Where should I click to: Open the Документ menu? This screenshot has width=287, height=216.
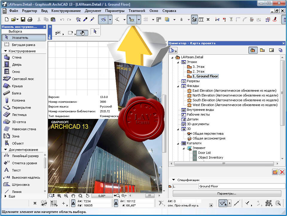(x=93, y=11)
